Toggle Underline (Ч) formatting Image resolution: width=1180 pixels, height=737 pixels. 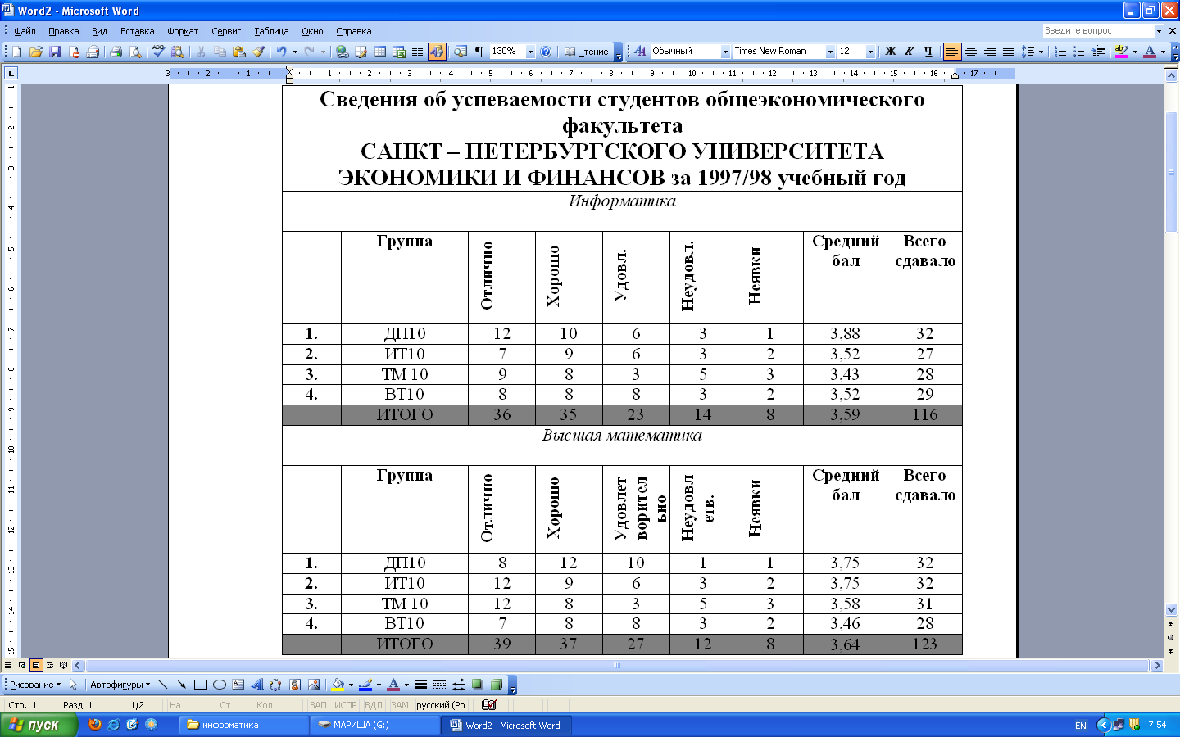[928, 52]
